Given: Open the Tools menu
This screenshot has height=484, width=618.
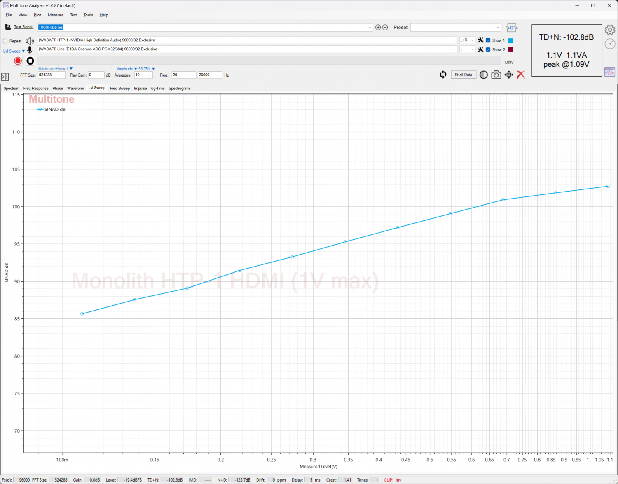Looking at the screenshot, I should pos(88,15).
